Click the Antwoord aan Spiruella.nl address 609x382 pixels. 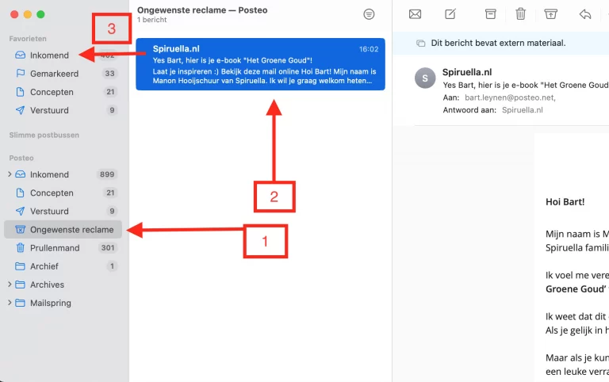coord(522,110)
